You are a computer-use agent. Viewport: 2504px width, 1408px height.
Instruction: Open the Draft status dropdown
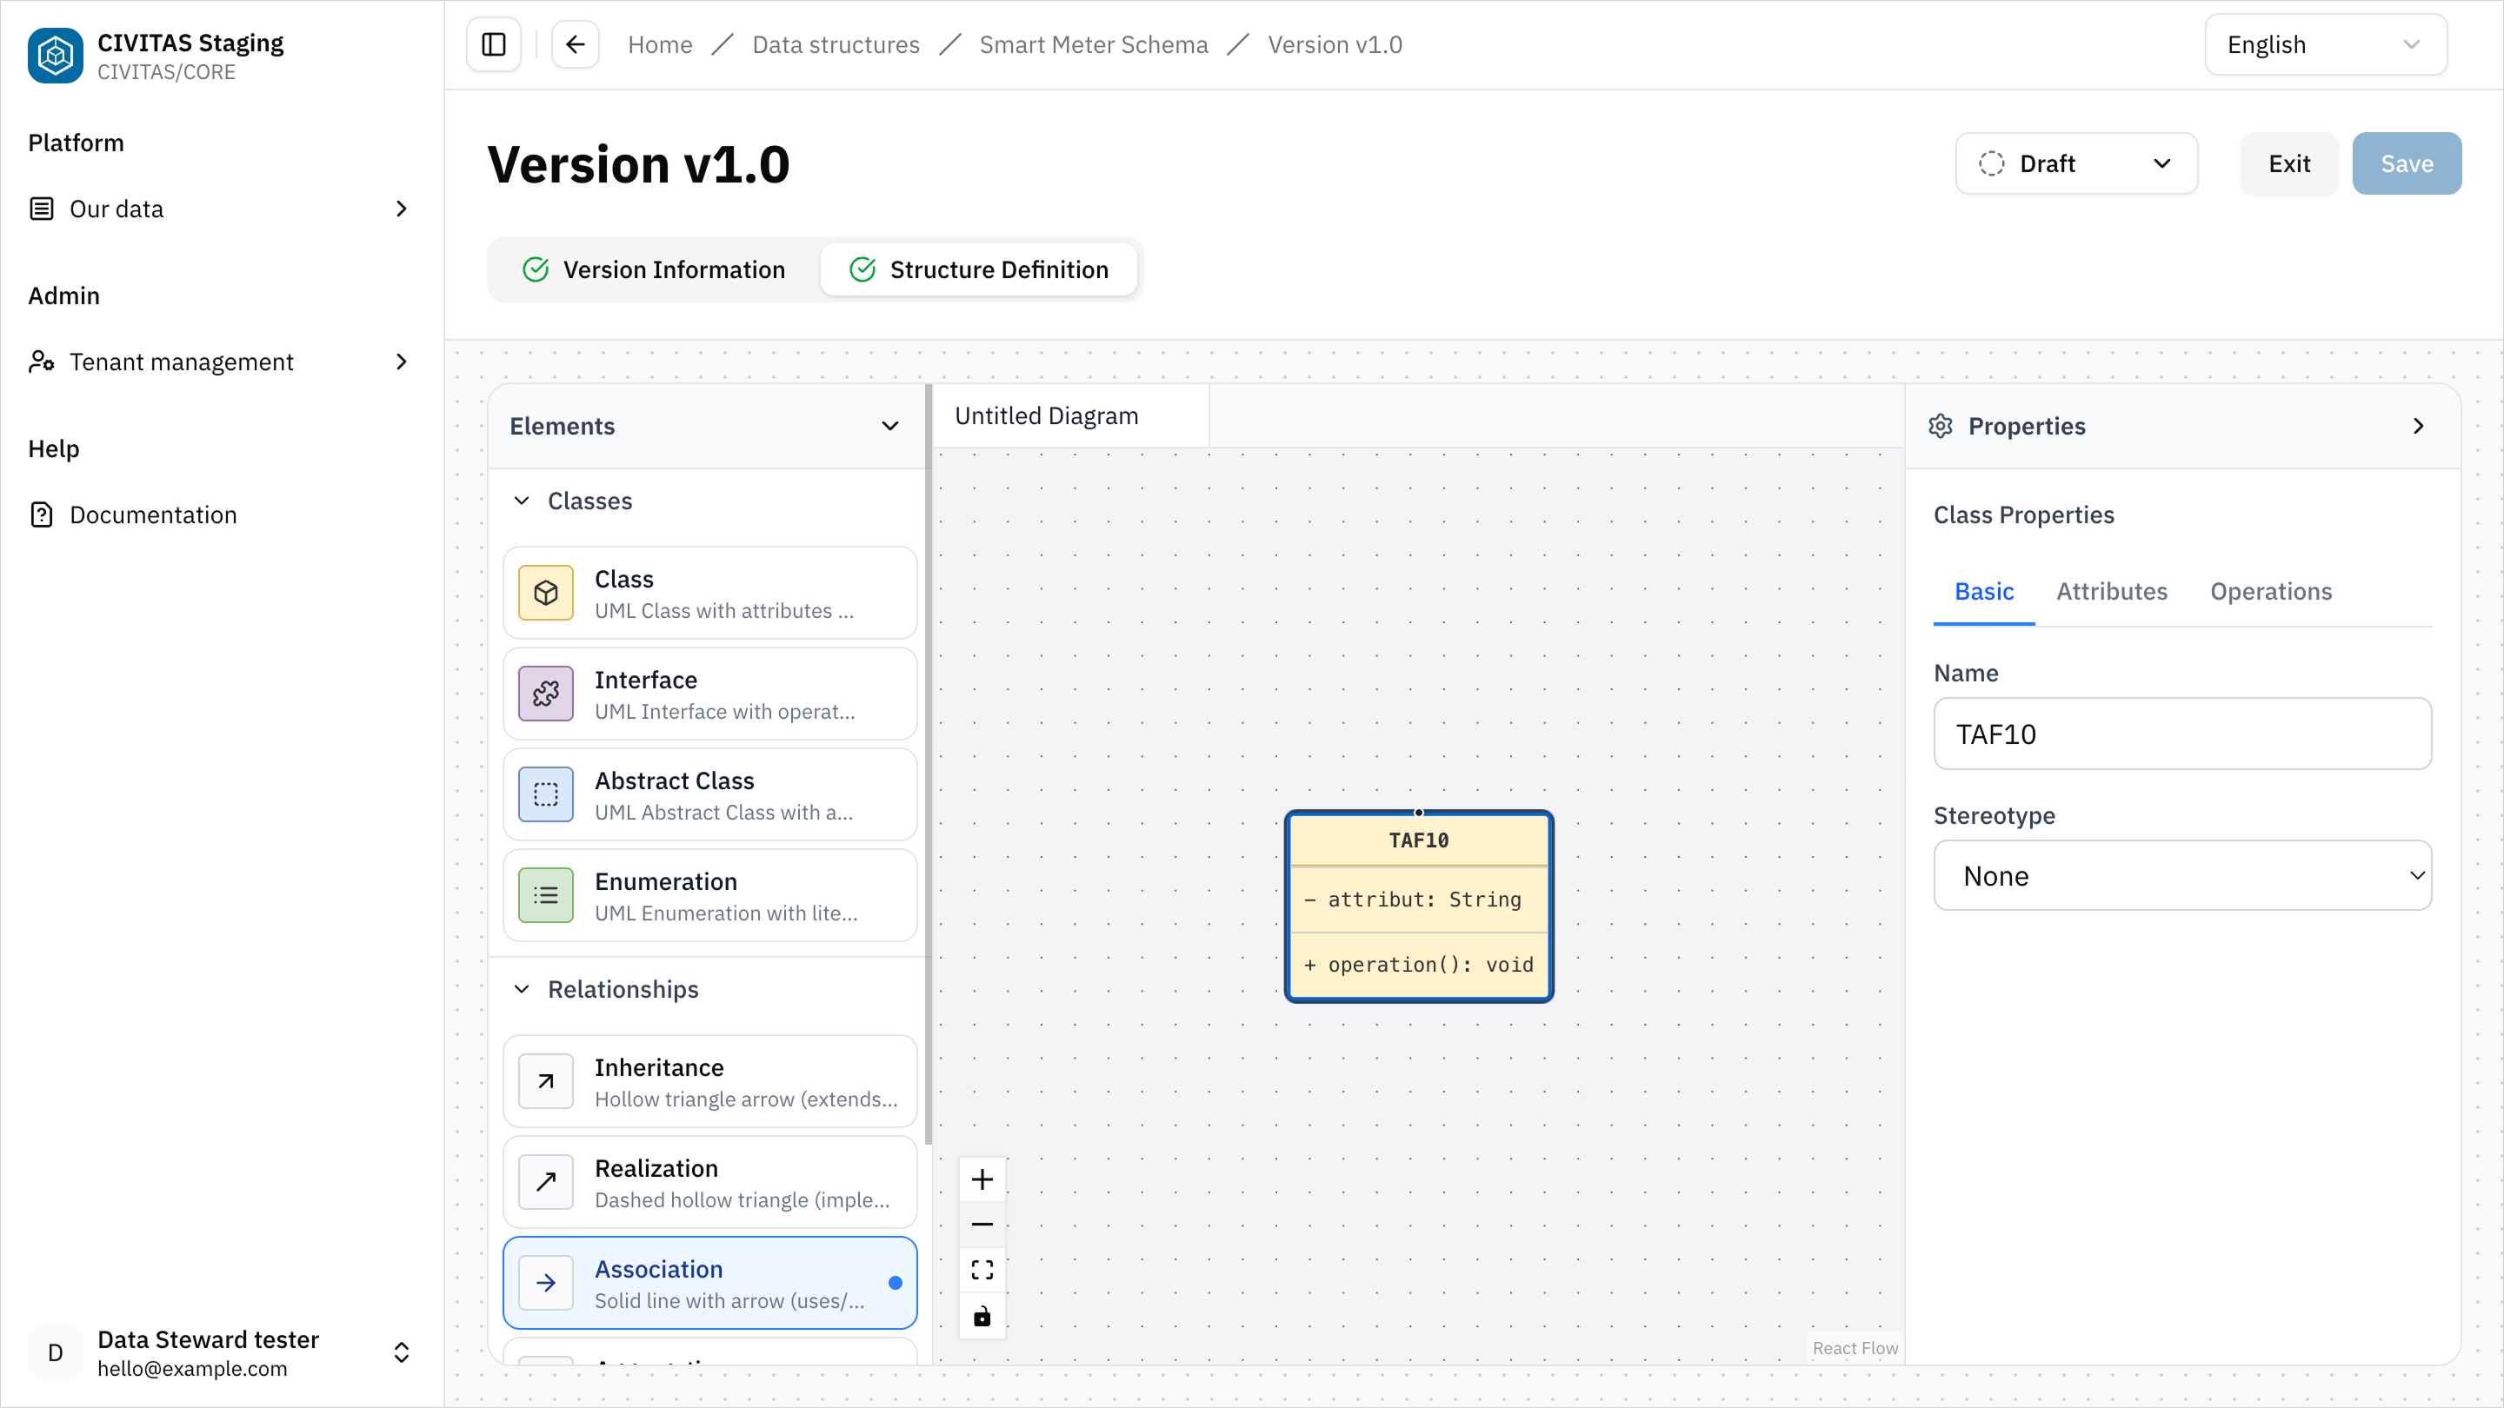point(2076,163)
